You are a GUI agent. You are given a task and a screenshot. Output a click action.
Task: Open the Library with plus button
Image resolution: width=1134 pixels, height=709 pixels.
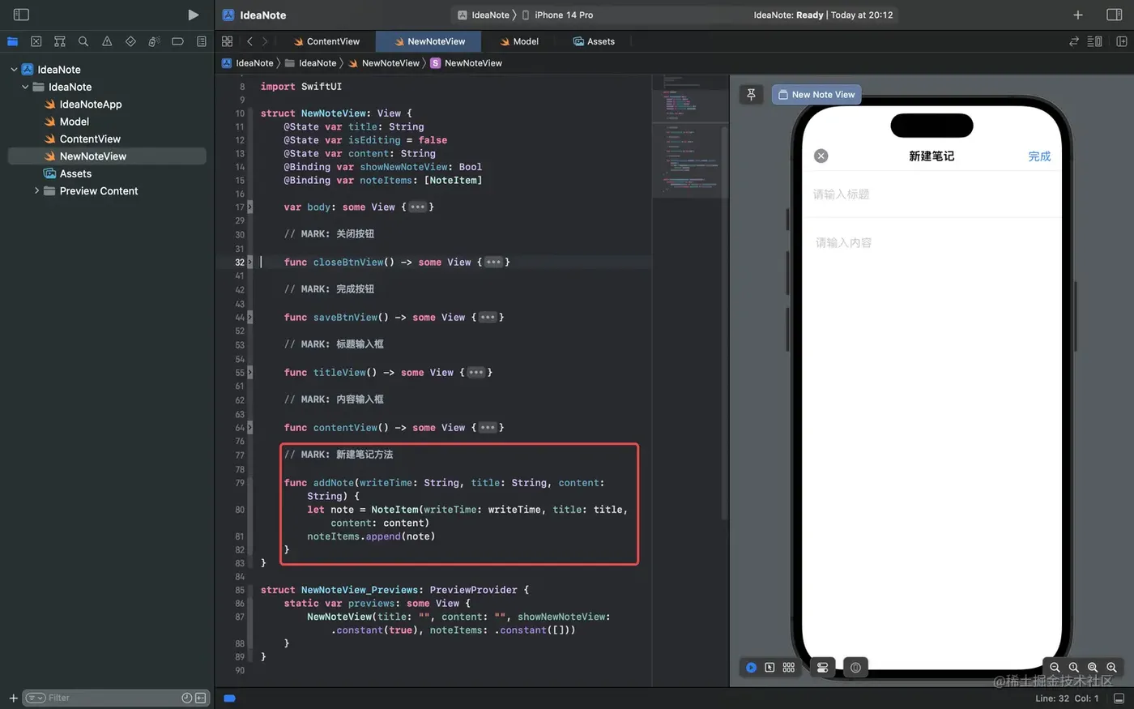tap(1078, 15)
